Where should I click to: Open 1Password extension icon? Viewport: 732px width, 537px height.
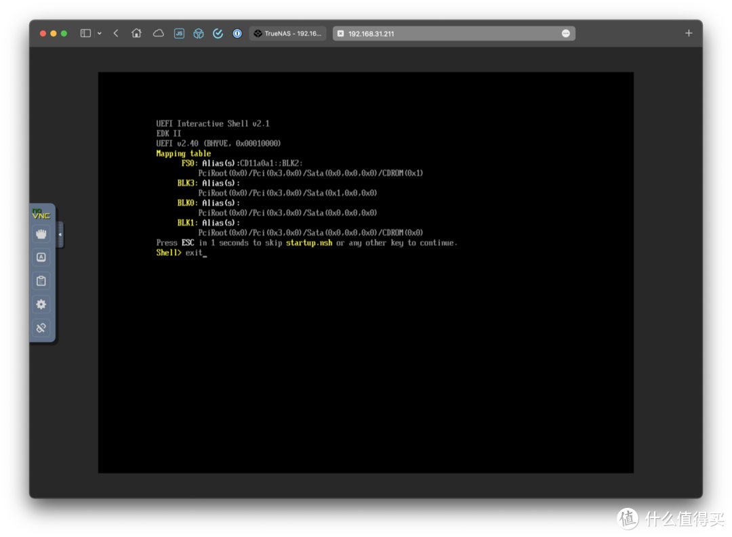(x=237, y=33)
